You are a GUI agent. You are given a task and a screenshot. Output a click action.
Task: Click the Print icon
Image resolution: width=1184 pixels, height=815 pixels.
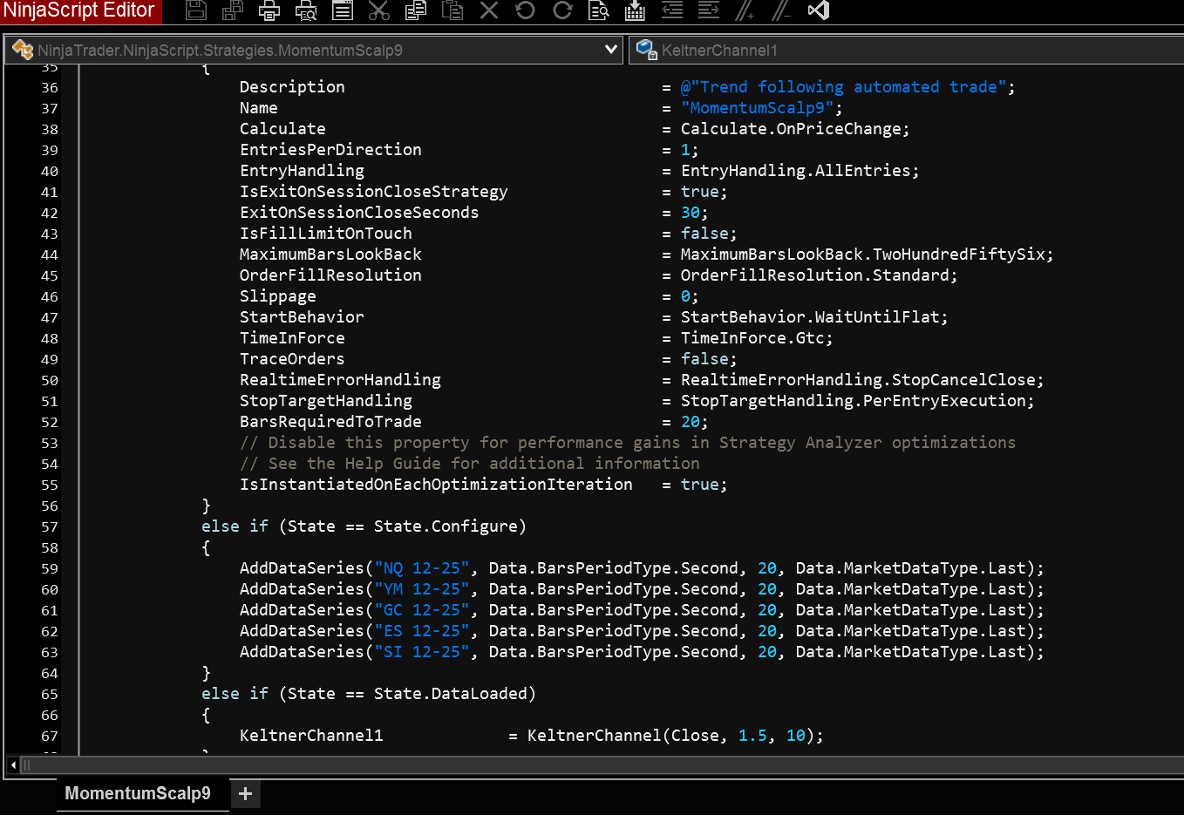[x=269, y=10]
